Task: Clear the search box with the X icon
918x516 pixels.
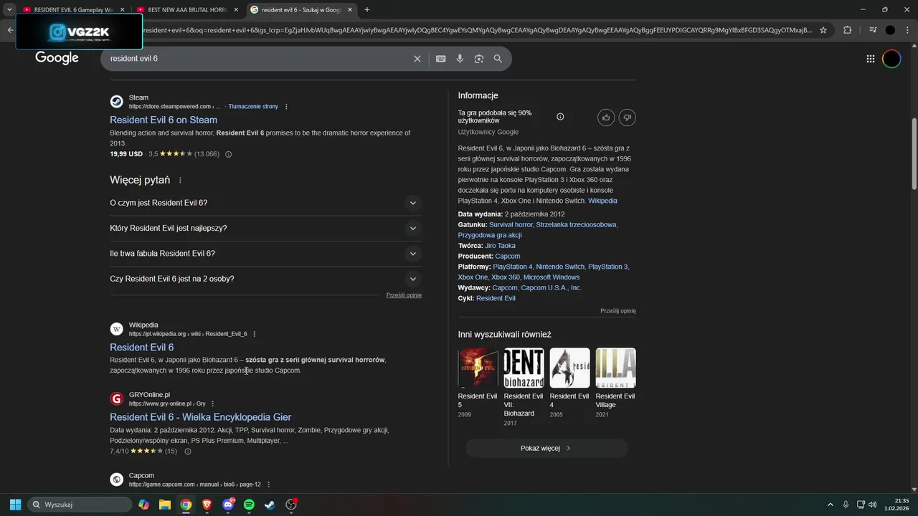Action: (417, 59)
